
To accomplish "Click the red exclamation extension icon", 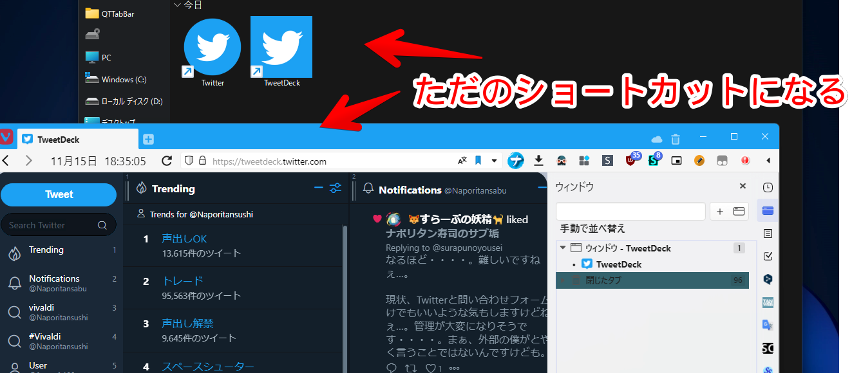I will 746,161.
